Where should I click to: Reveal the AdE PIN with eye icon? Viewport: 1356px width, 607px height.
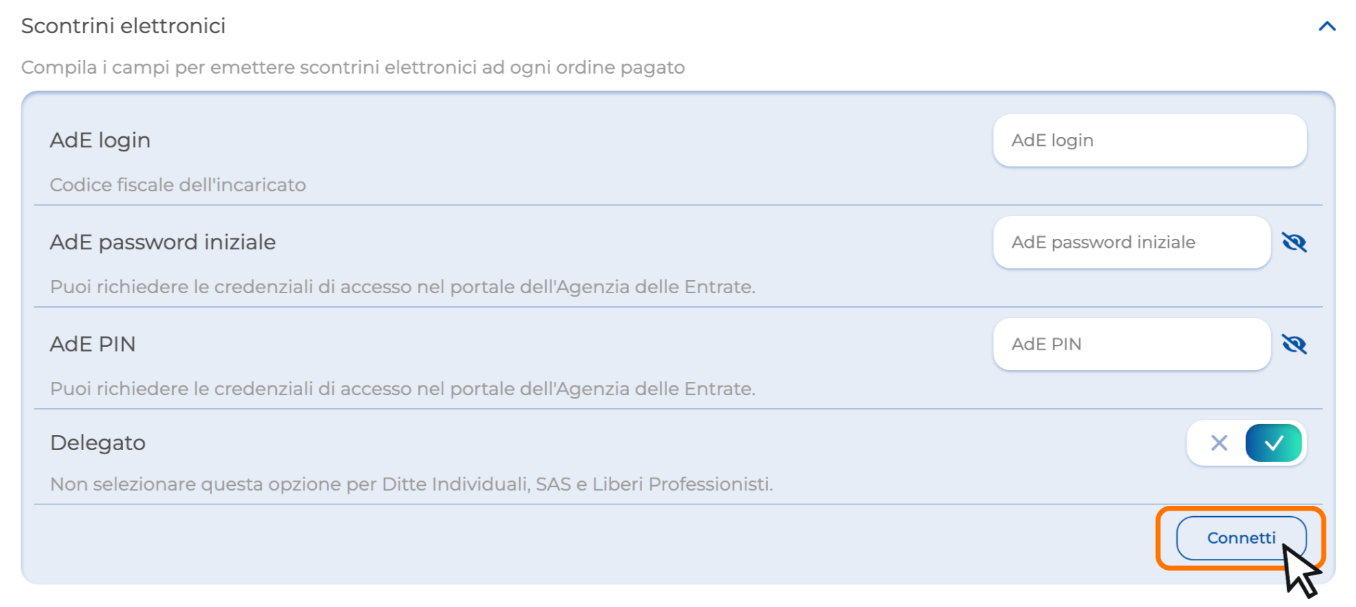(x=1294, y=344)
